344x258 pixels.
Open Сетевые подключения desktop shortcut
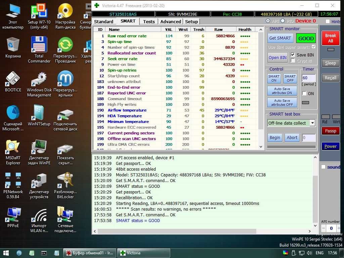[66, 220]
